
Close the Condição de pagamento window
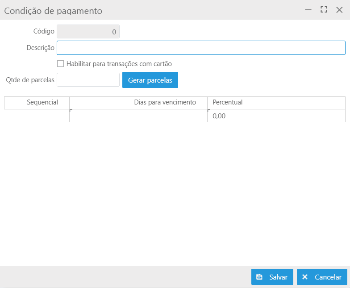pyautogui.click(x=339, y=9)
